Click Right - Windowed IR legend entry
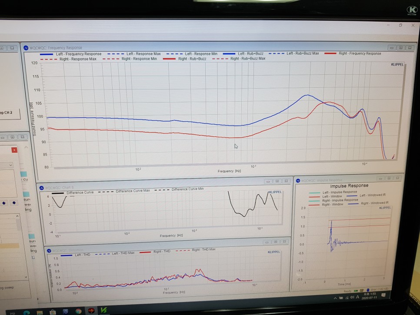Viewport: 420px width, 315px height. (x=368, y=203)
